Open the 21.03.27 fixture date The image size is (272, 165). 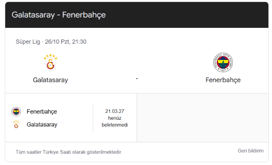115,111
